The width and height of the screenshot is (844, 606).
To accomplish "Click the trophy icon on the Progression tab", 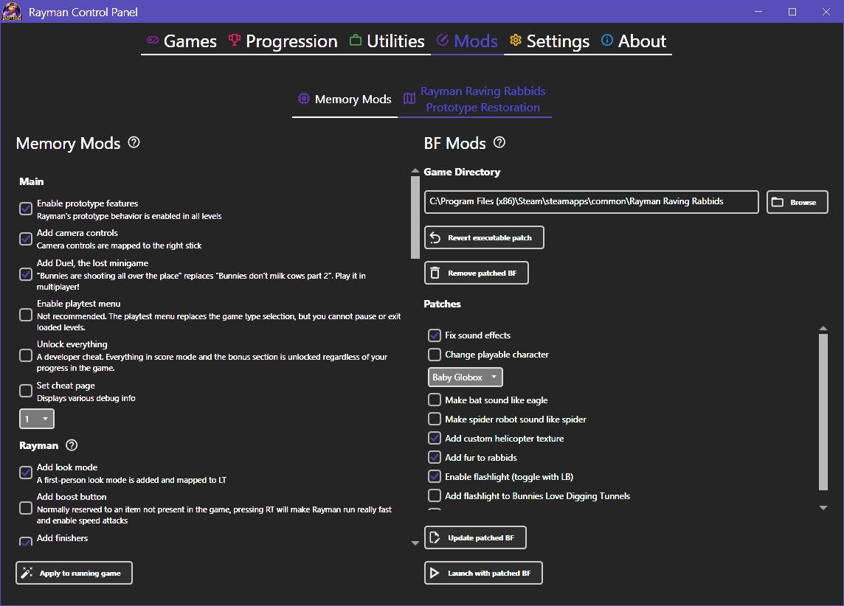I will pos(233,41).
